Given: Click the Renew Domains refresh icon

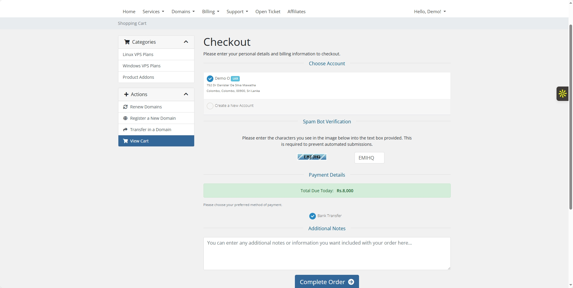Looking at the screenshot, I should (125, 107).
